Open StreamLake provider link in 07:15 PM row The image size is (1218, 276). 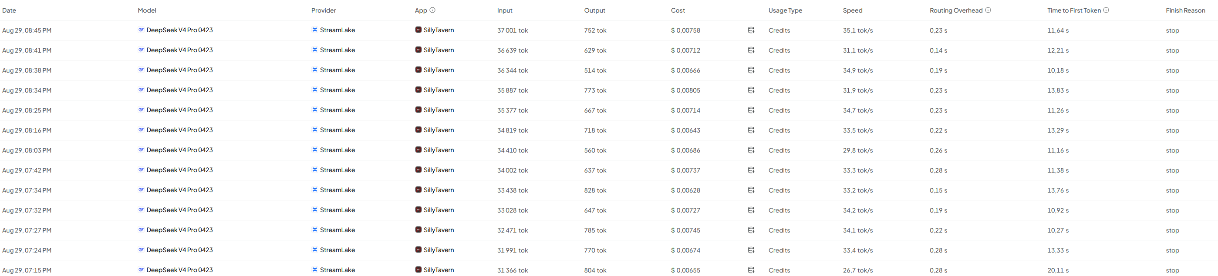337,270
